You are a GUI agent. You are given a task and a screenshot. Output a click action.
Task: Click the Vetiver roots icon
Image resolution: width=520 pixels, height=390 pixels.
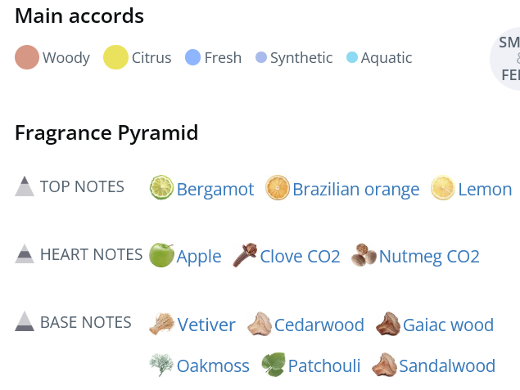coord(161,324)
